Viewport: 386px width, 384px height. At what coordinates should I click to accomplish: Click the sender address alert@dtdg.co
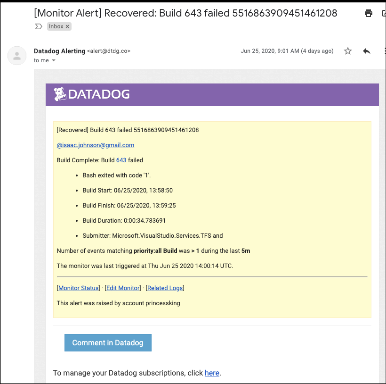[x=109, y=51]
